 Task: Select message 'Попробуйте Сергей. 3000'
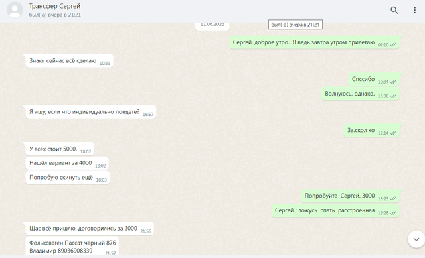coord(350,196)
